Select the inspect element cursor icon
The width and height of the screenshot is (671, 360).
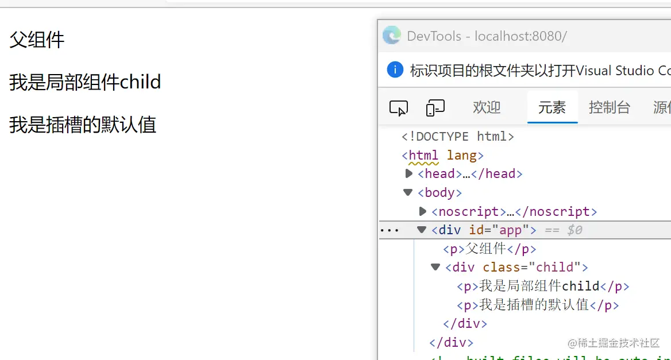[x=399, y=108]
